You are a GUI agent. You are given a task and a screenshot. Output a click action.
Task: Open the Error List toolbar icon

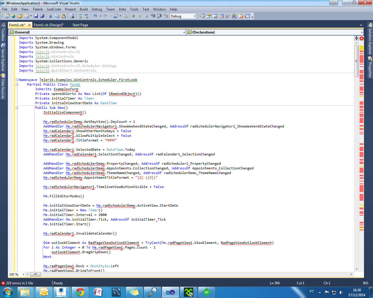[241, 16]
